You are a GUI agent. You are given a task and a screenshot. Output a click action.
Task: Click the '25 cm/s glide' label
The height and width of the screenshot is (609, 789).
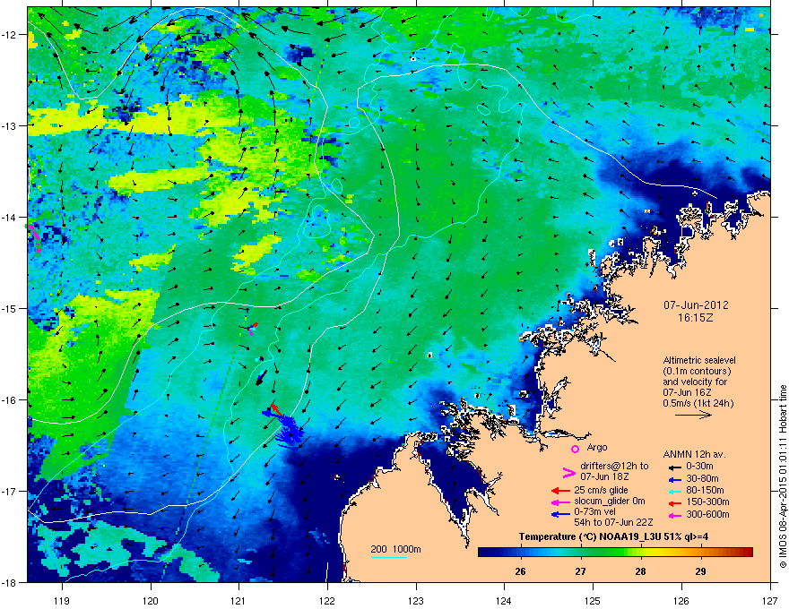[x=601, y=490]
